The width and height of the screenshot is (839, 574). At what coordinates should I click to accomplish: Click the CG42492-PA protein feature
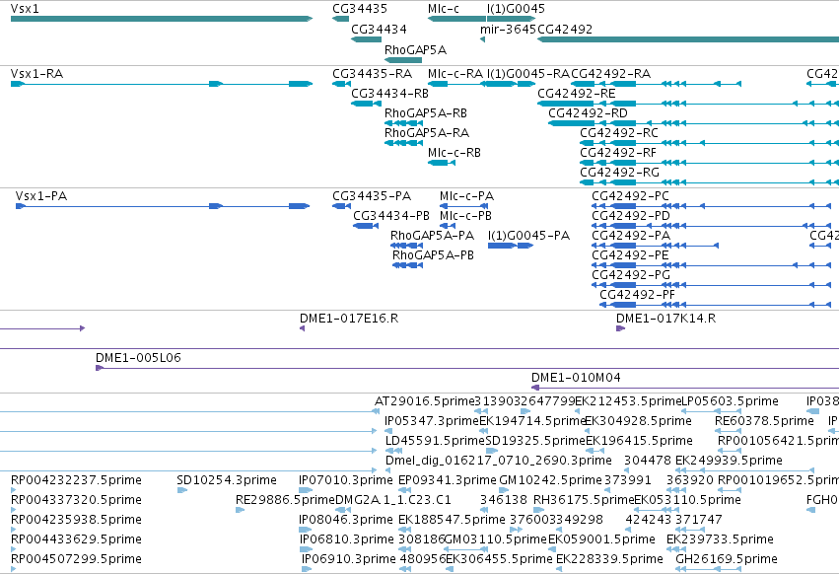pyautogui.click(x=655, y=246)
